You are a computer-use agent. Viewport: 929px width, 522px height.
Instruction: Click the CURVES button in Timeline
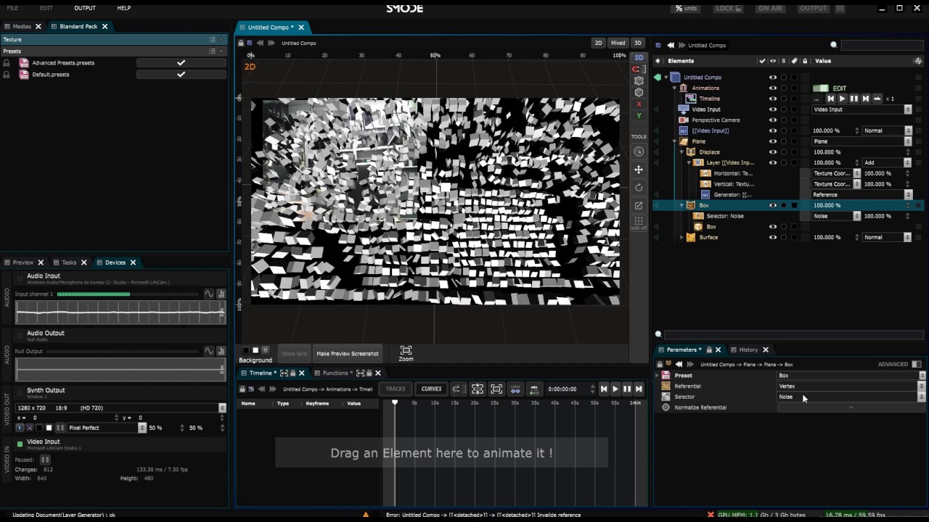[431, 389]
